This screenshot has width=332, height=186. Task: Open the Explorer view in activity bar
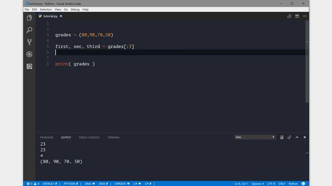tap(30, 18)
